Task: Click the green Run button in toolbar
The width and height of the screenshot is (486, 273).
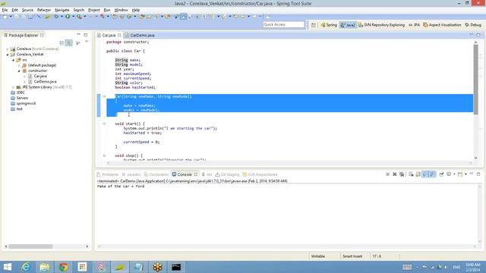Action: pos(68,17)
